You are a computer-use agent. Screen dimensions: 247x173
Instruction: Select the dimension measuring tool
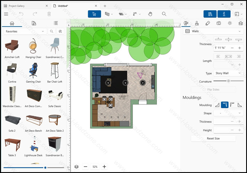[x=135, y=14]
